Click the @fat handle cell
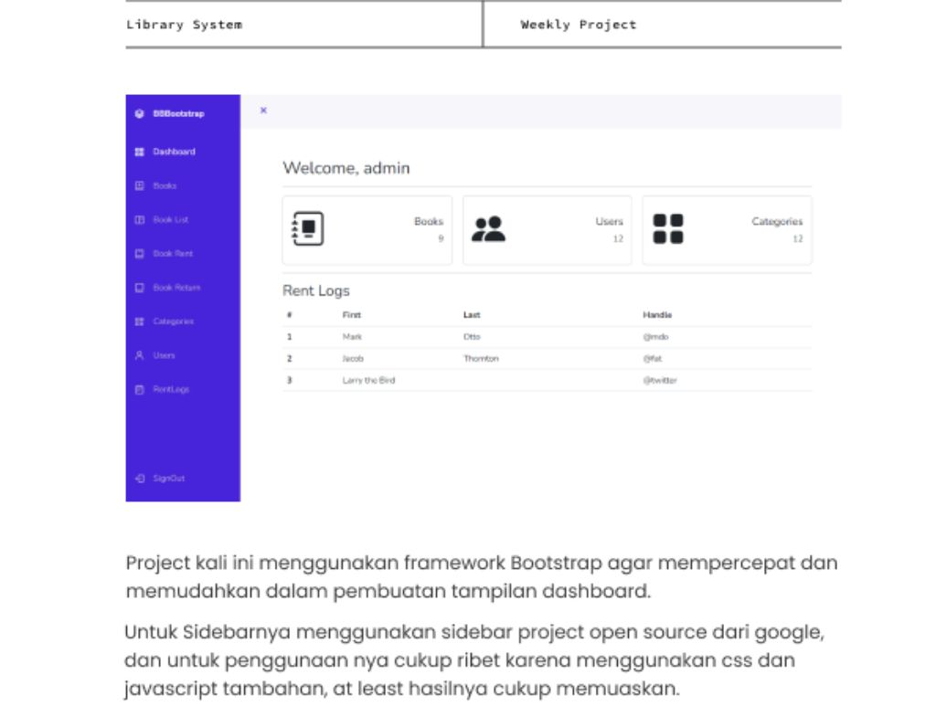 pos(653,359)
